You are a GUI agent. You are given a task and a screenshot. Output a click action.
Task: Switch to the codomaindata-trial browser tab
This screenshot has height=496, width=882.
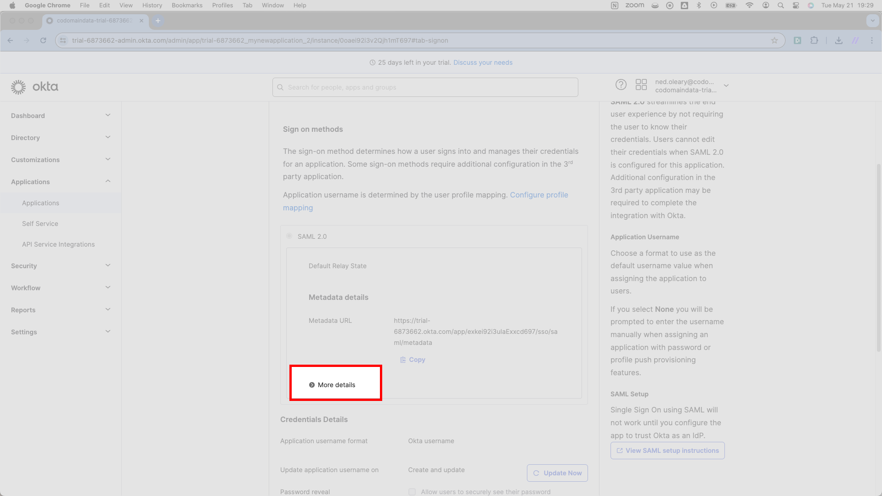pos(92,20)
